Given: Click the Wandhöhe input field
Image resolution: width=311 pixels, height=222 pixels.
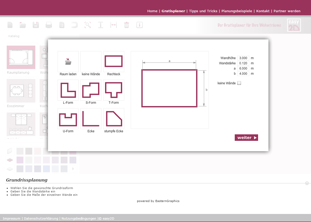Looking at the screenshot, I should [x=243, y=58].
